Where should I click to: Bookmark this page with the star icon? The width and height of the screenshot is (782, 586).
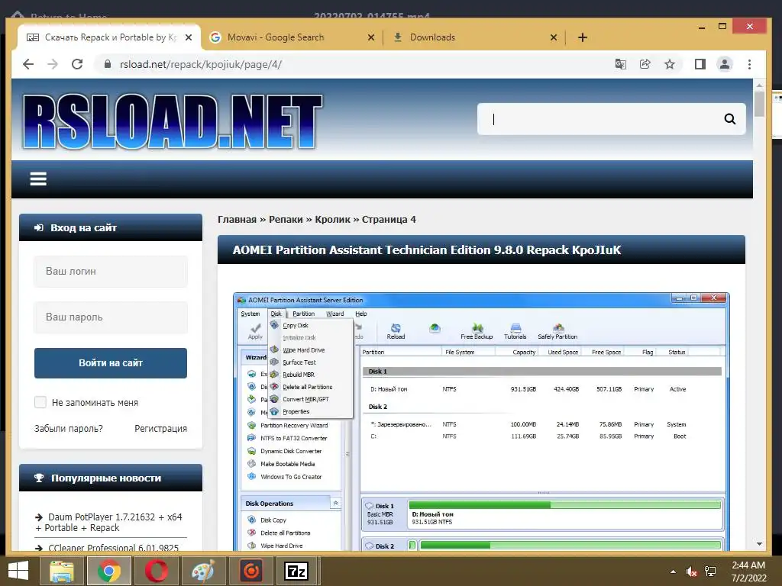point(670,64)
